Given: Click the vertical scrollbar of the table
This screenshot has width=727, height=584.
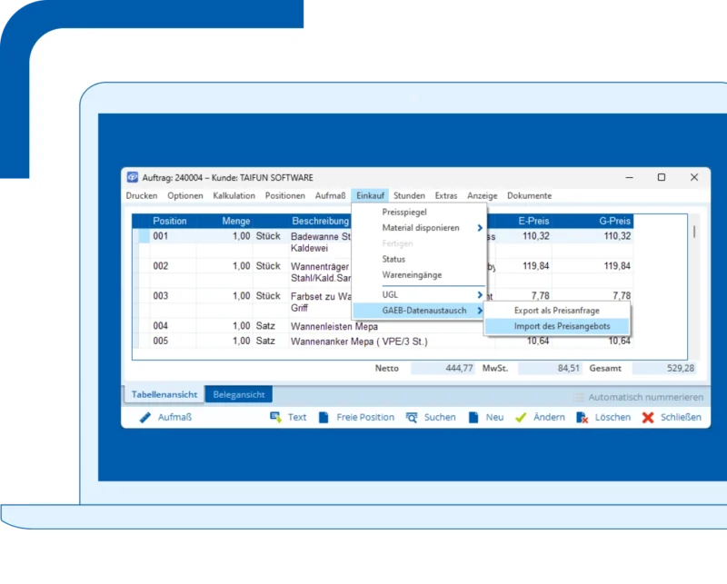Looking at the screenshot, I should click(x=694, y=233).
